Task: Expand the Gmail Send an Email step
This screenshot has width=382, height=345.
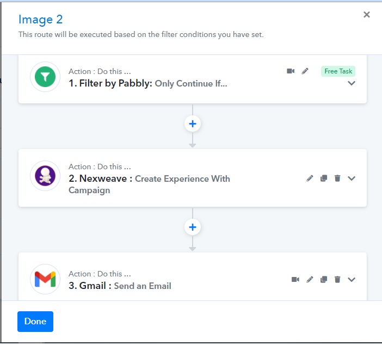Action: click(x=352, y=280)
